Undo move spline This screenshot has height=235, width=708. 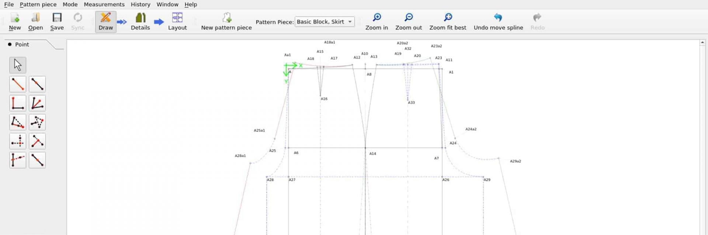pyautogui.click(x=498, y=22)
